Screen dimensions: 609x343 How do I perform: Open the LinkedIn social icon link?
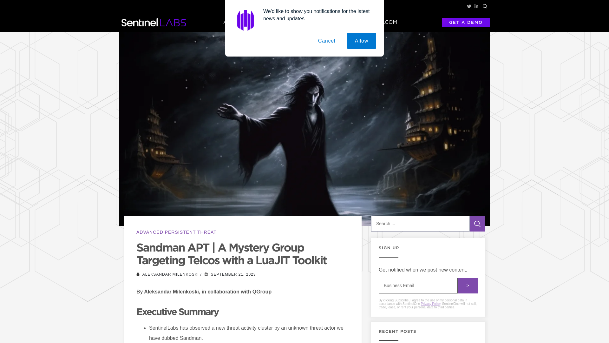476,6
